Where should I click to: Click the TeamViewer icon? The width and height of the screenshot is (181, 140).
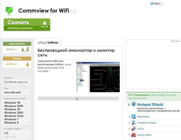(134, 116)
